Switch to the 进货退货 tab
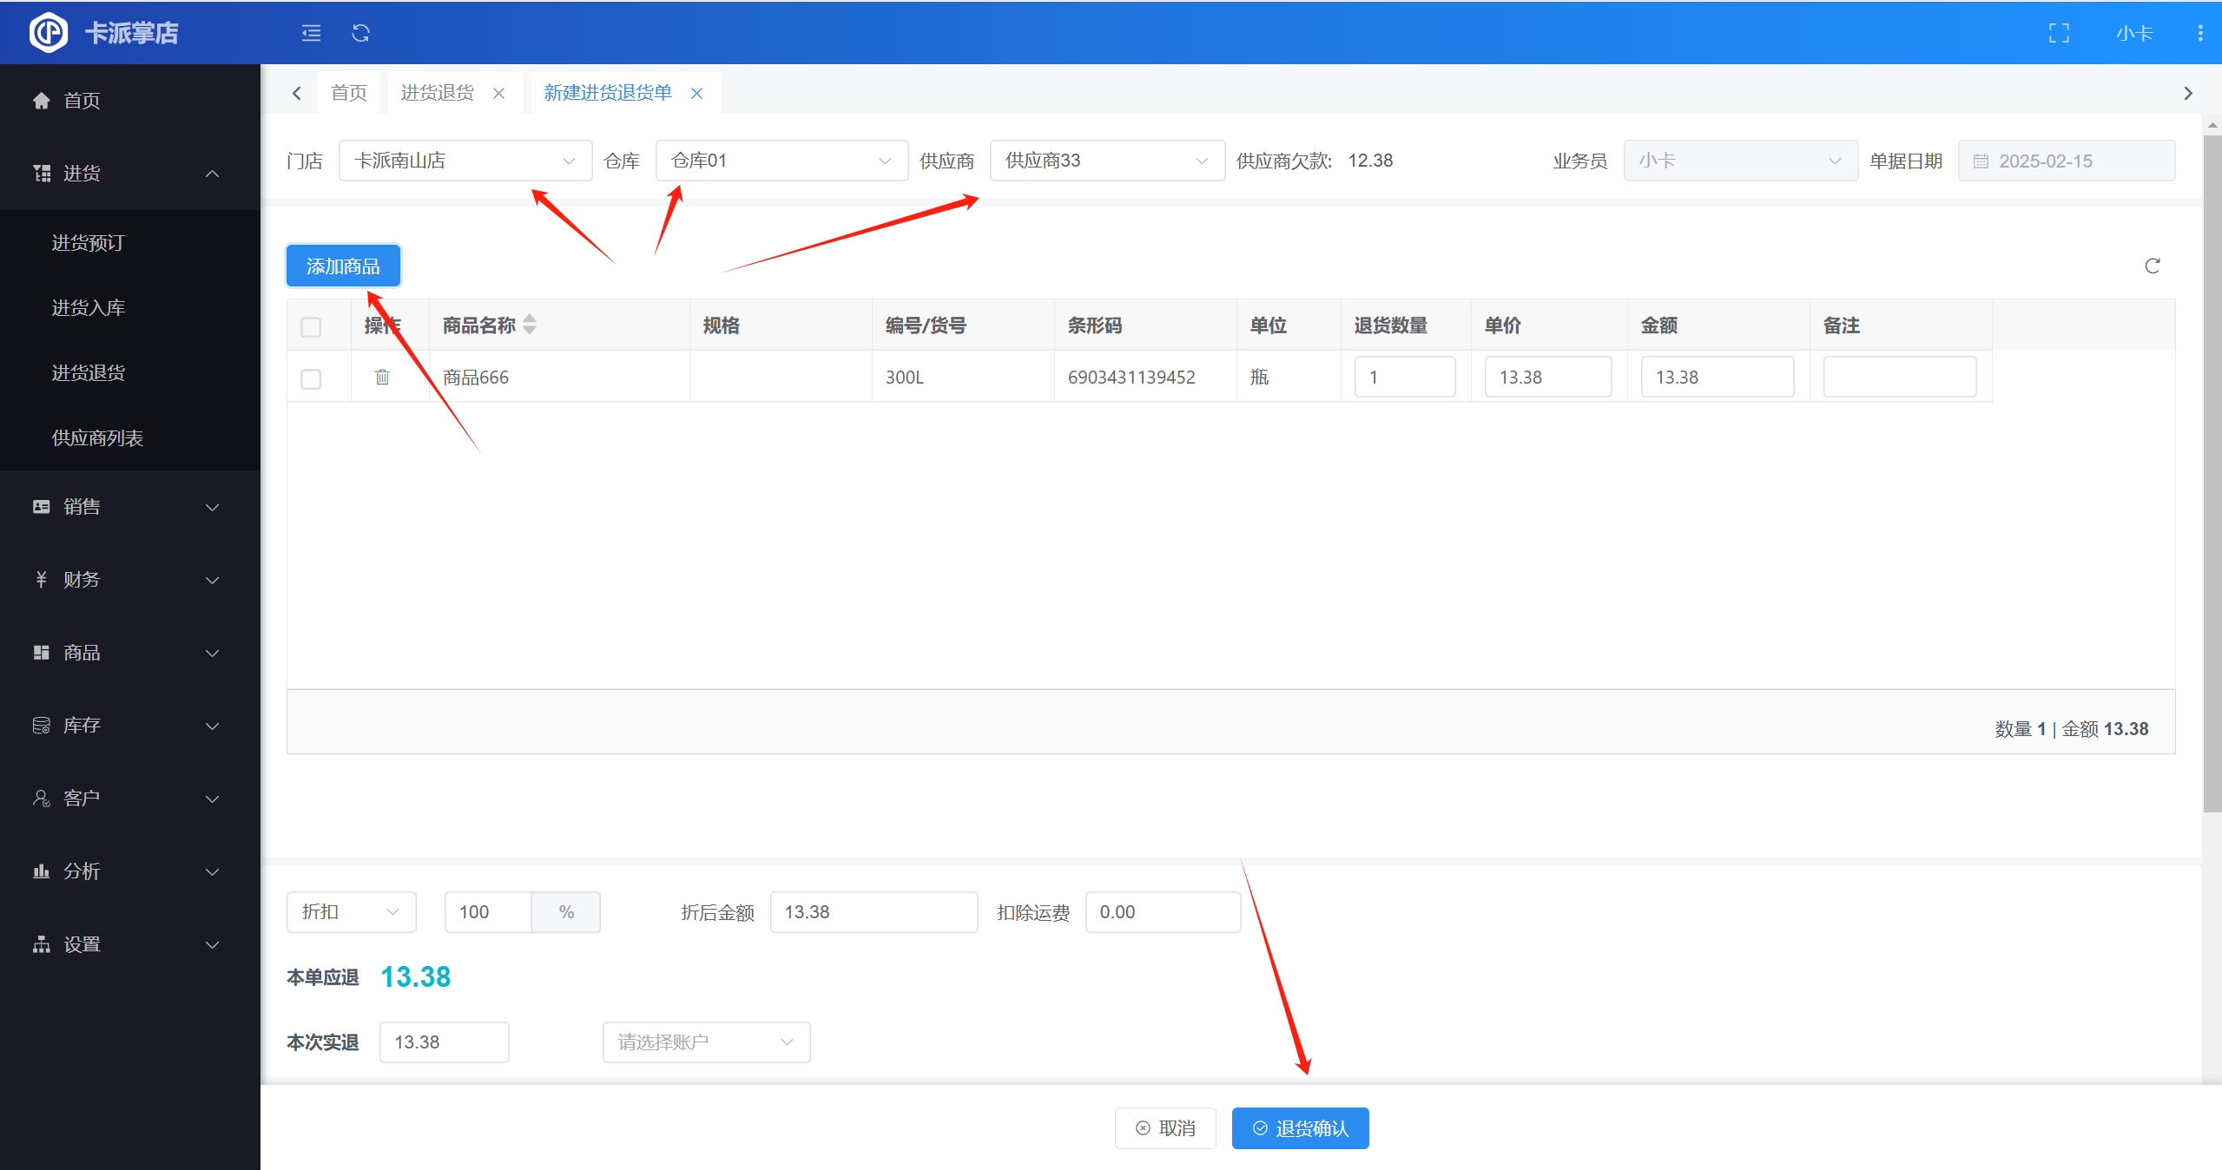 [437, 93]
